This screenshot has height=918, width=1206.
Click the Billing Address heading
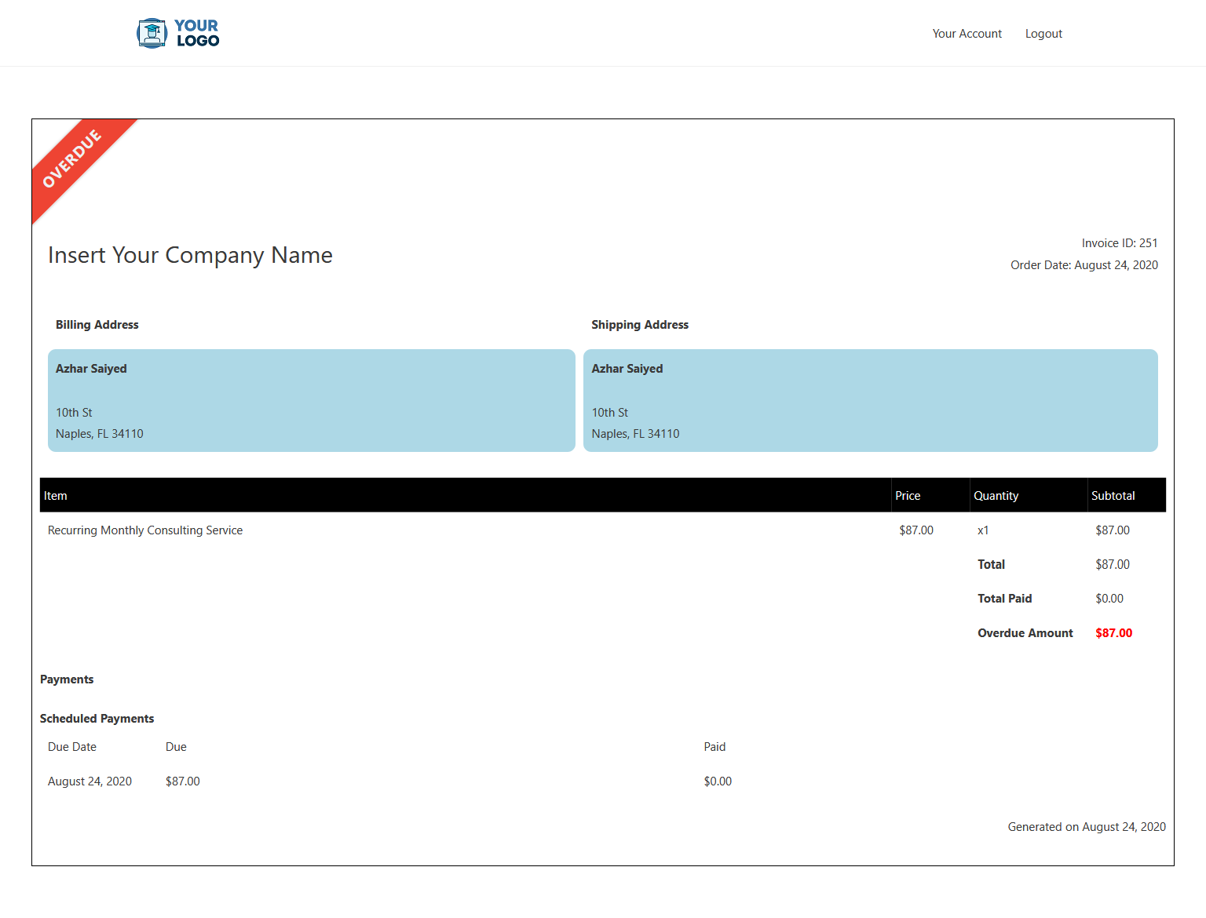(x=97, y=325)
